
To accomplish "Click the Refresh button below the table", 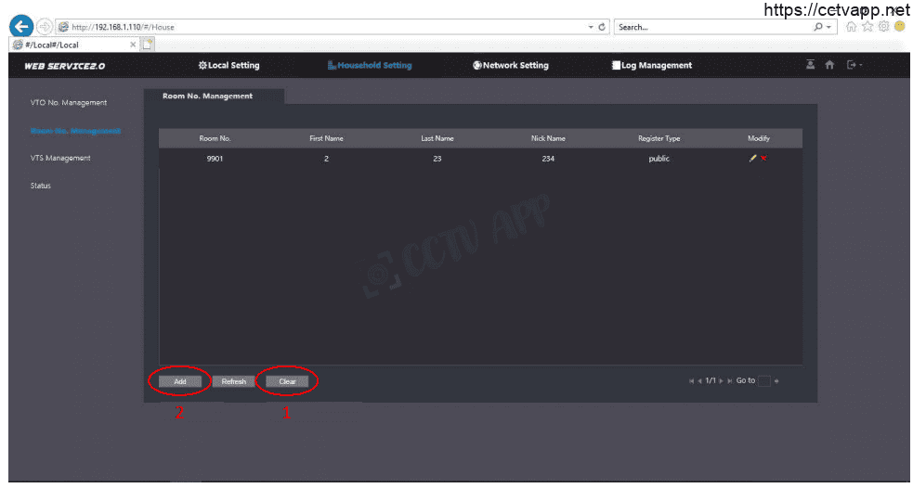I will tap(233, 381).
